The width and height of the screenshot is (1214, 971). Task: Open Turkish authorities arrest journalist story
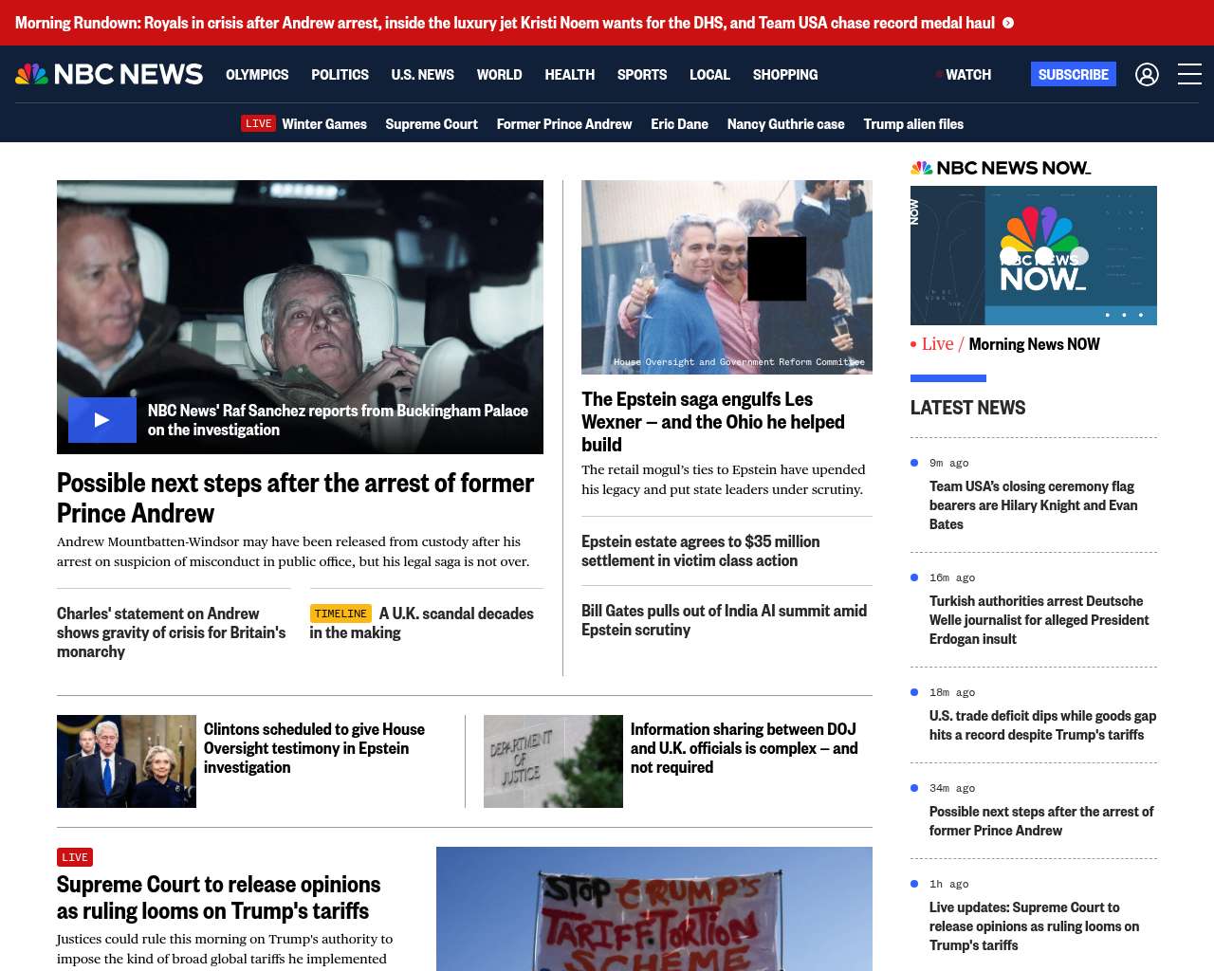1039,620
